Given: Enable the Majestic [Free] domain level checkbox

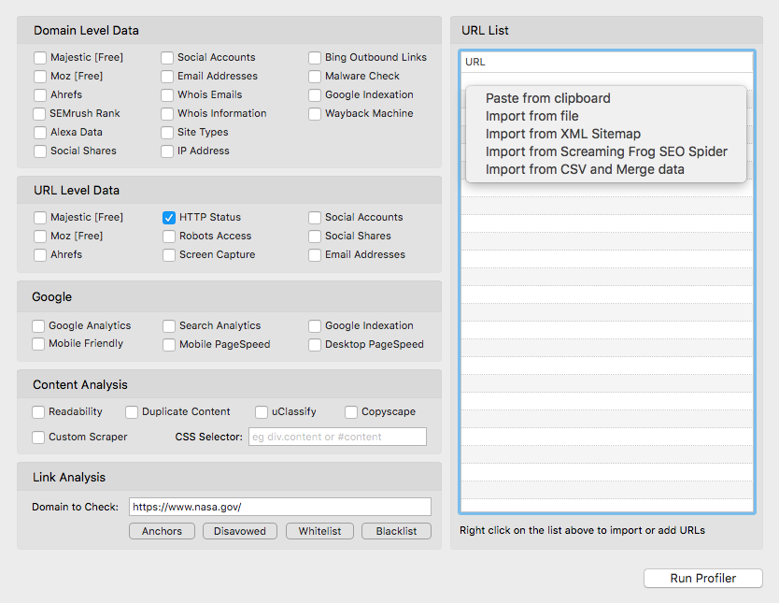Looking at the screenshot, I should [x=39, y=57].
